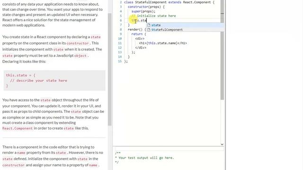Click the 'this.state = {' example code block

(54, 80)
